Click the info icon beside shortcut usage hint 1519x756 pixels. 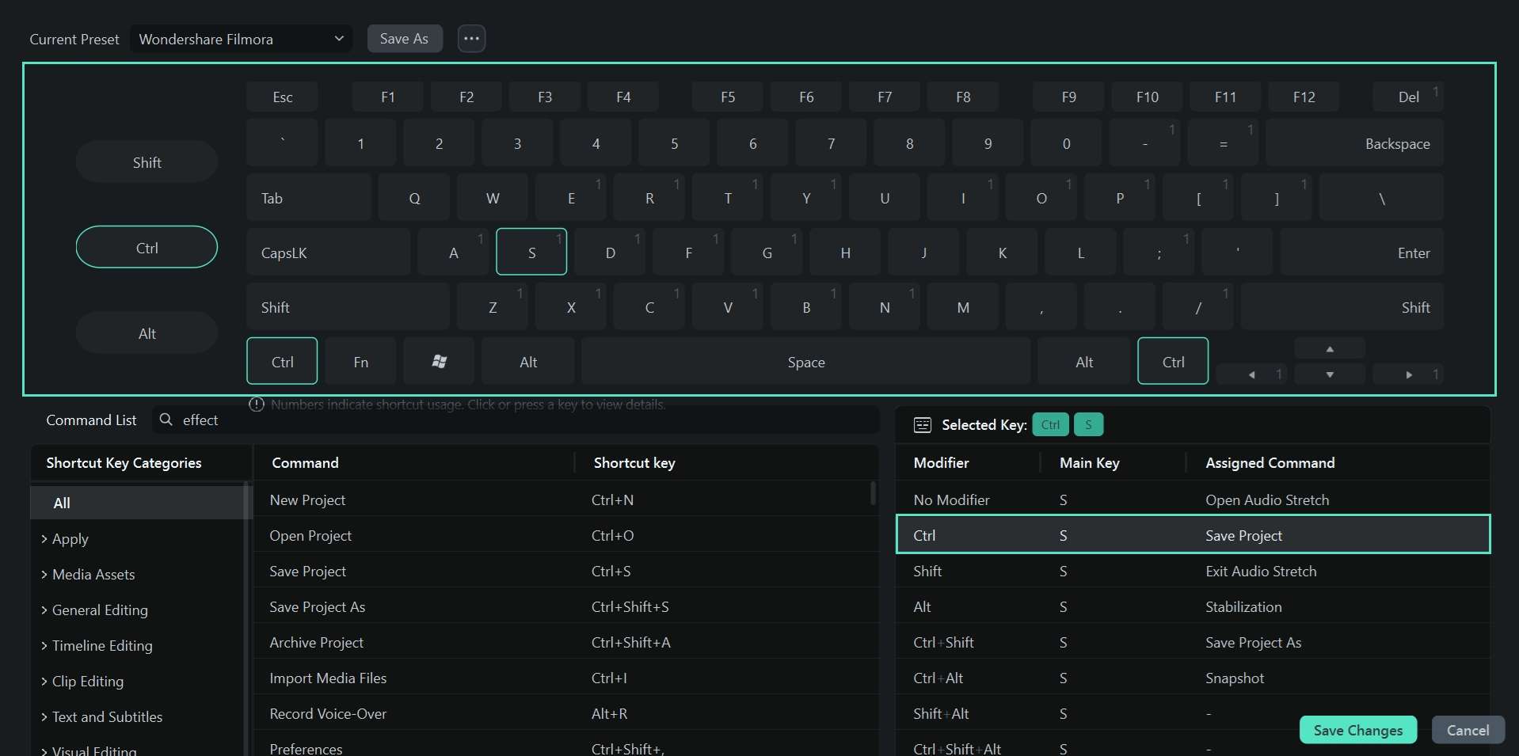[x=257, y=405]
